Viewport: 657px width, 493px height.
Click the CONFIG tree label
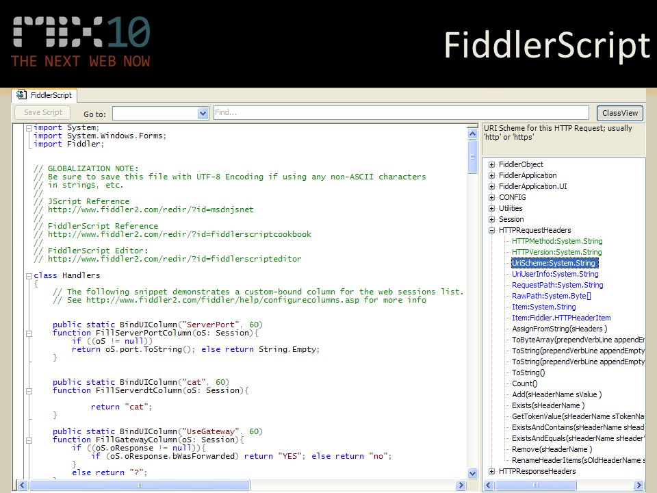point(512,197)
